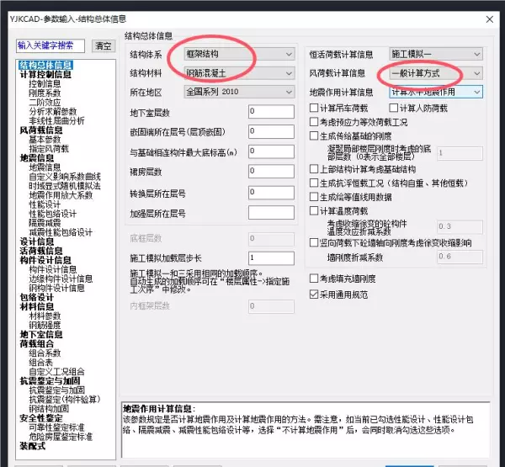Select 活荷载信息 in the tree
Viewport: 505px width, 467px height.
(41, 251)
